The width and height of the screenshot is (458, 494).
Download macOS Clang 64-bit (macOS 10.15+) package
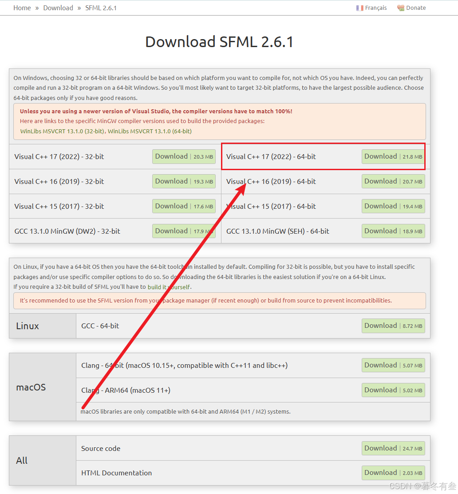[x=393, y=365]
